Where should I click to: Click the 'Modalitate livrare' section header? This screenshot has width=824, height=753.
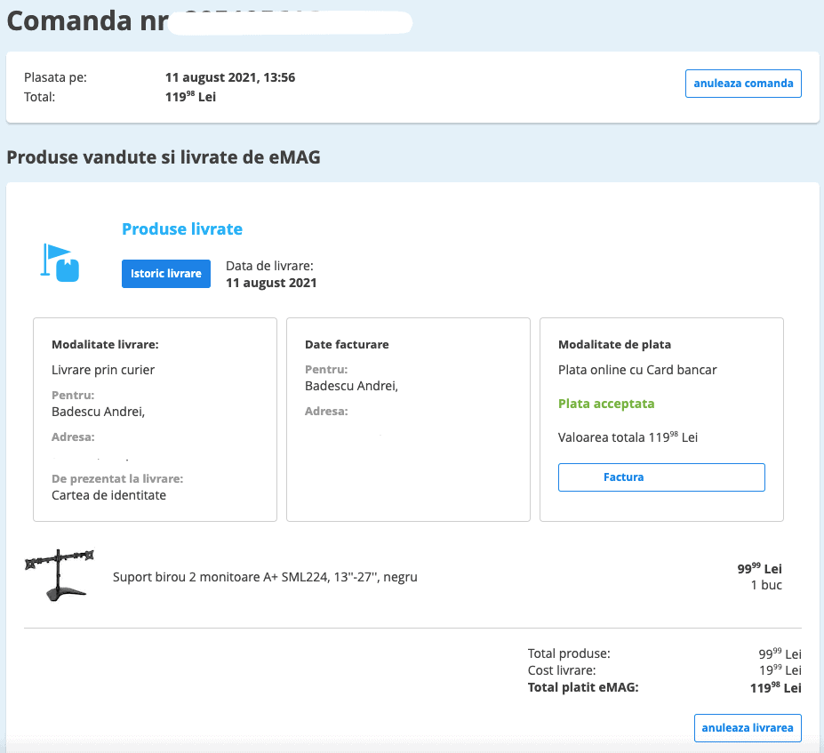tap(105, 344)
